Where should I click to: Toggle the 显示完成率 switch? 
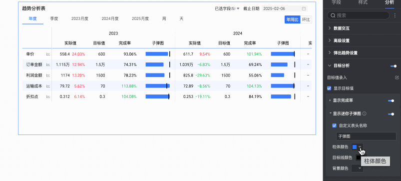[x=391, y=101]
